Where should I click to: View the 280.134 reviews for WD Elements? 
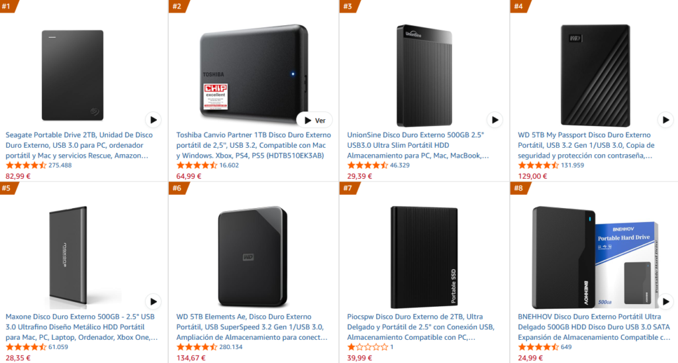pyautogui.click(x=232, y=347)
